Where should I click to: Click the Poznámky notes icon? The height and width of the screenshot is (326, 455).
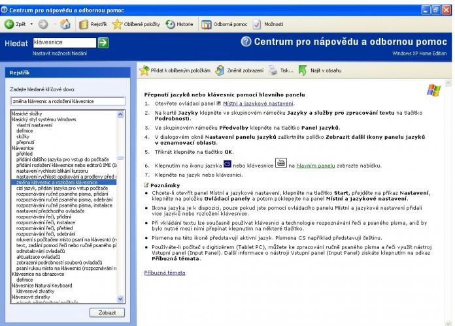pyautogui.click(x=146, y=185)
